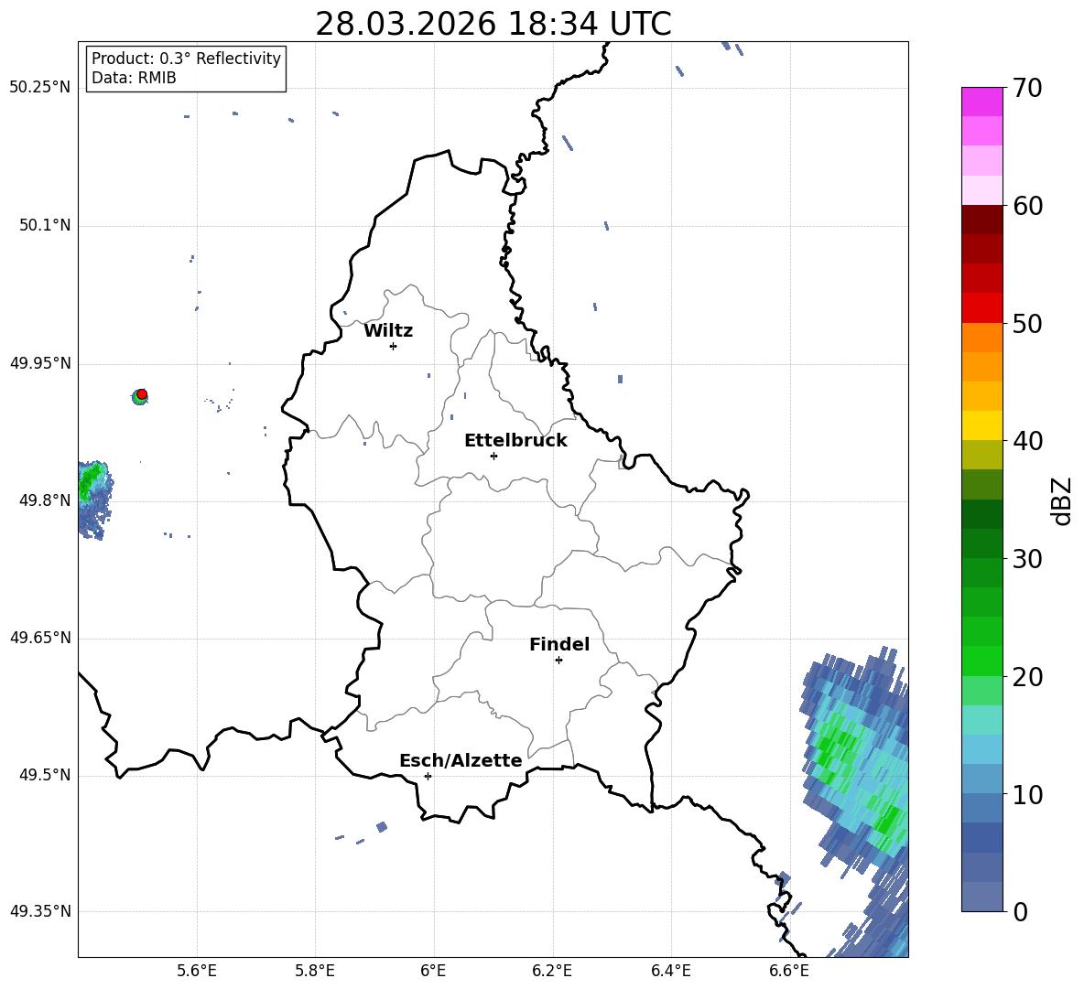Viewport: 1084px width, 989px height.
Task: Click the Esch/Alzette station cross marker
Action: pos(428,776)
